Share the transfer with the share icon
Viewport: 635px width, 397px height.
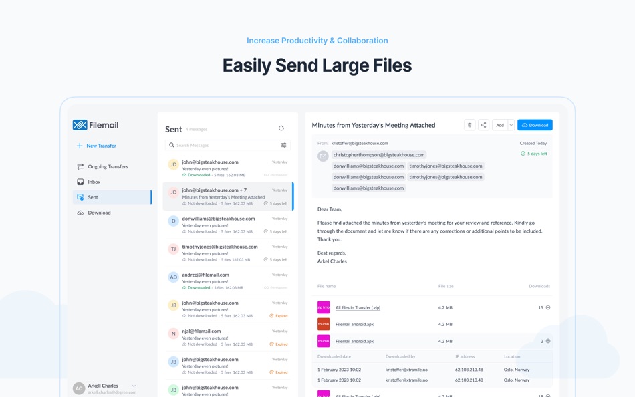[483, 125]
